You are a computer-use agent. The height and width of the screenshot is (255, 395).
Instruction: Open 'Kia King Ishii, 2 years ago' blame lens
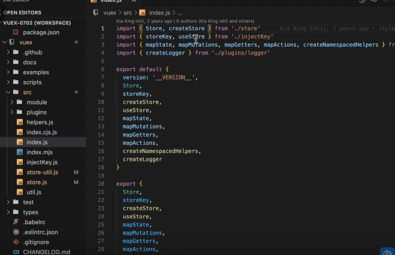(144, 21)
